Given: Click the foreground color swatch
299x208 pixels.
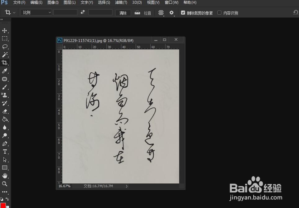Looking at the screenshot, I should (3, 205).
